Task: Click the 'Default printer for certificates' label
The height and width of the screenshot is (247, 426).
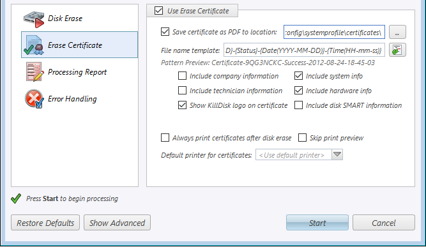Action: pyautogui.click(x=206, y=155)
